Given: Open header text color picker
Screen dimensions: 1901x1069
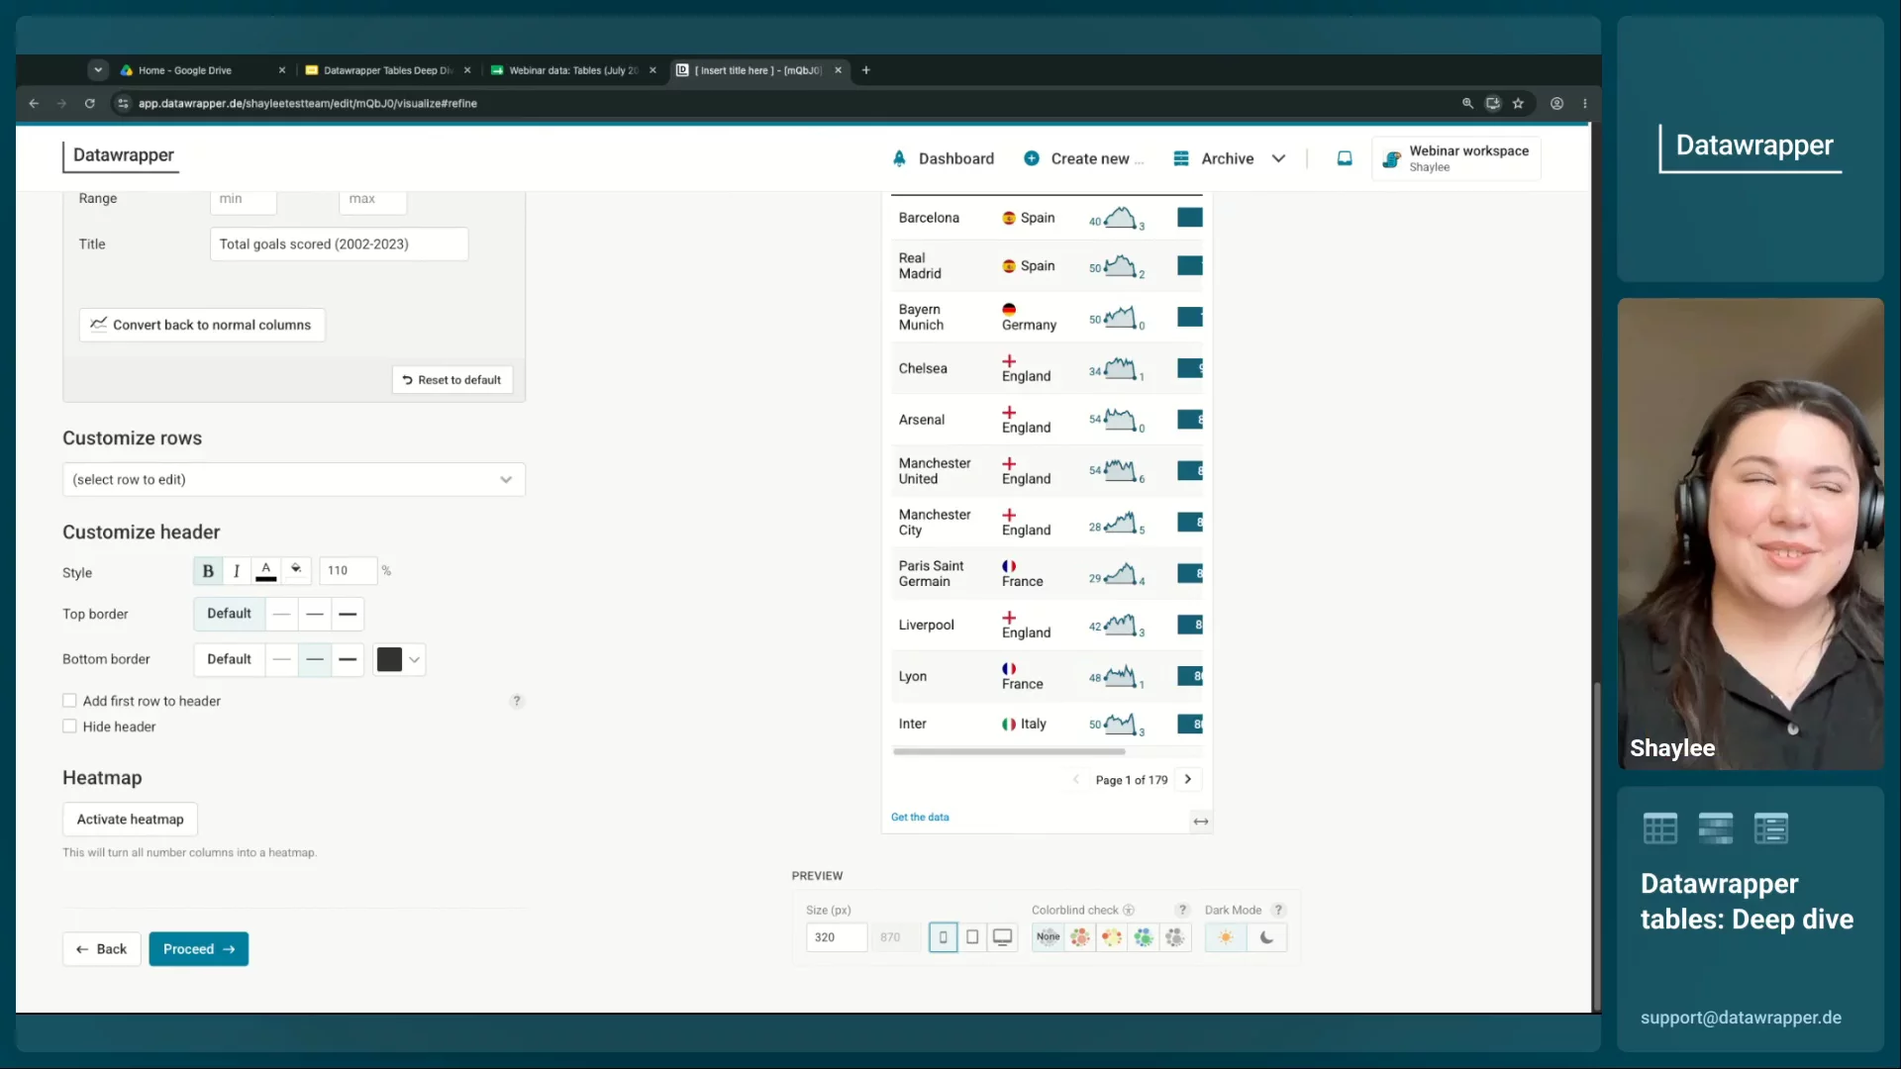Looking at the screenshot, I should [266, 571].
